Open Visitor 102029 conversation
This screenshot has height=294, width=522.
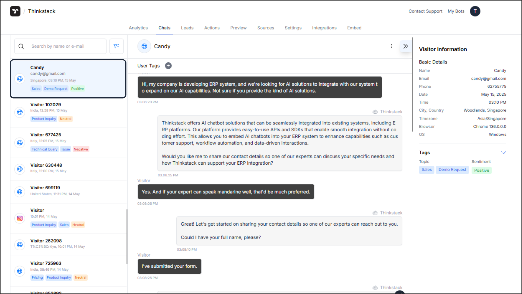tap(69, 113)
